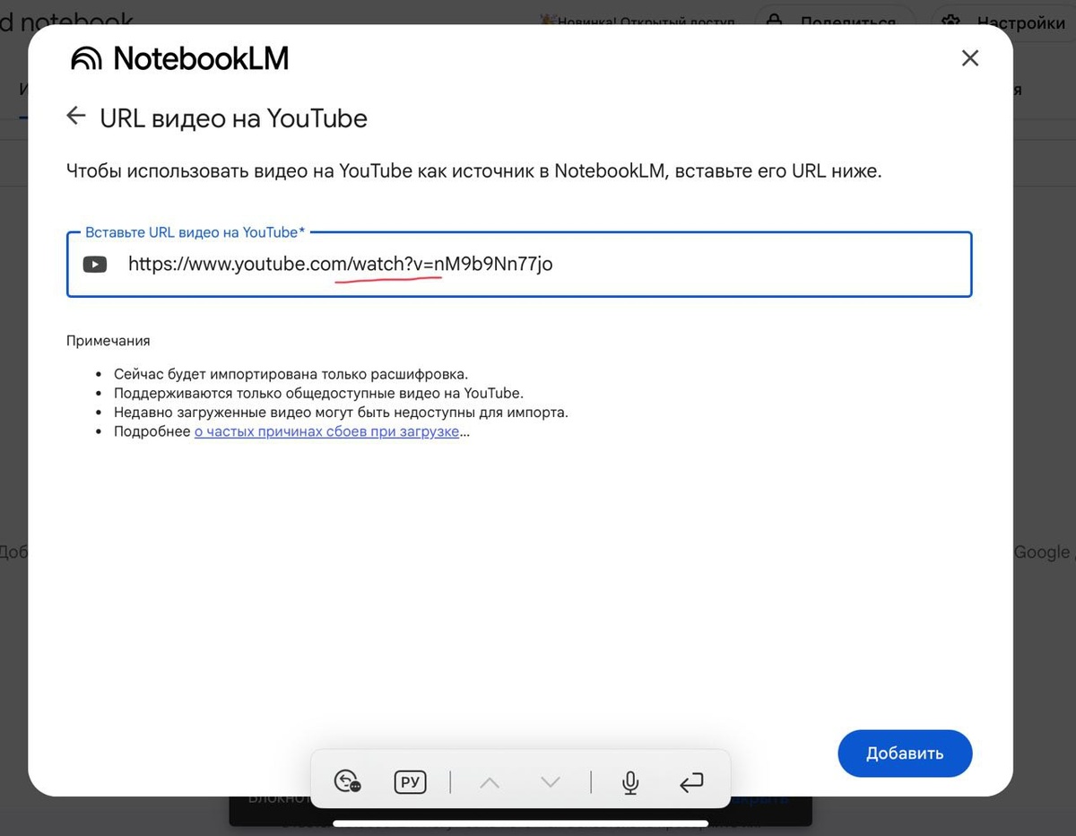Go back with the left arrow icon
Image resolution: width=1076 pixels, height=836 pixels.
76,116
